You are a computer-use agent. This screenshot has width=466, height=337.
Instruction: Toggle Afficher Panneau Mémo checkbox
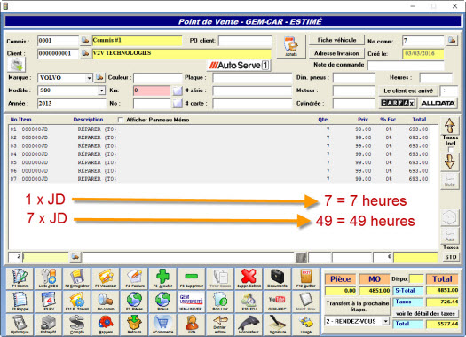coord(121,120)
